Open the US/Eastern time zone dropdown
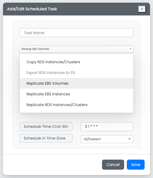153x178 pixels. 107,139
